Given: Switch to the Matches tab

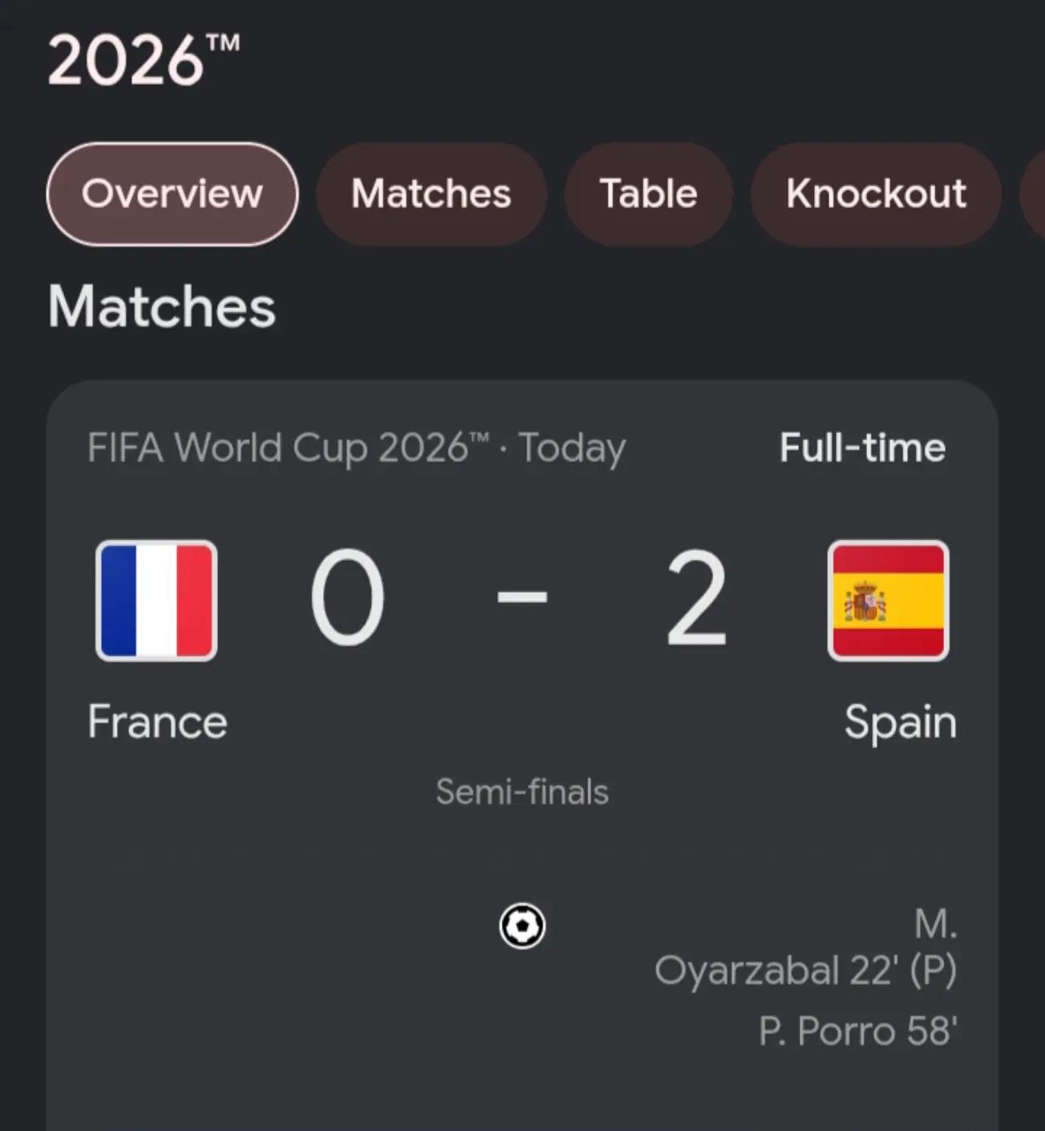Looking at the screenshot, I should pyautogui.click(x=431, y=194).
